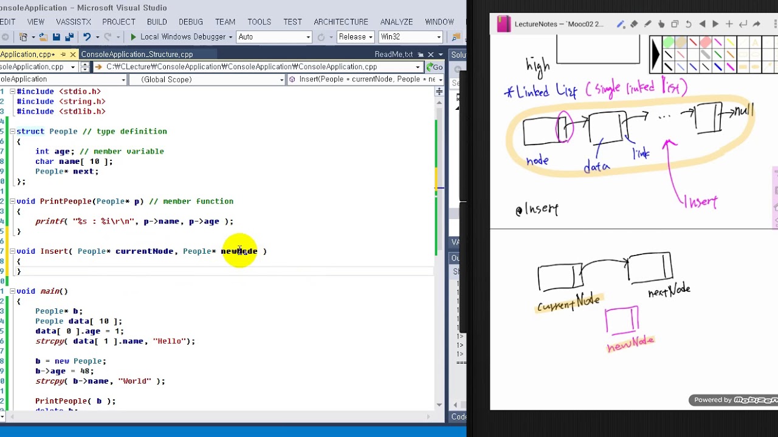Click the undo icon in LectureNotes

pos(688,24)
